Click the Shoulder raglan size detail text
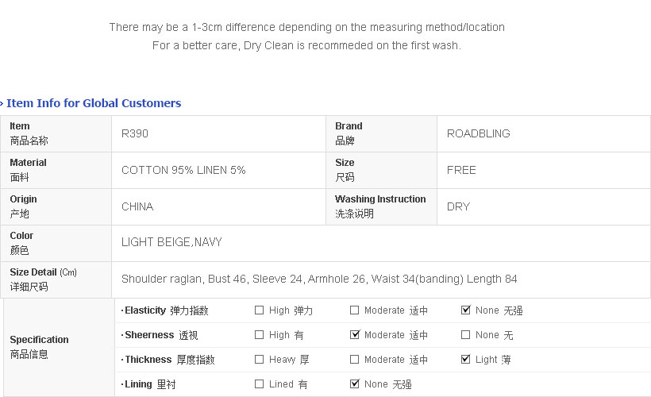 coord(319,279)
